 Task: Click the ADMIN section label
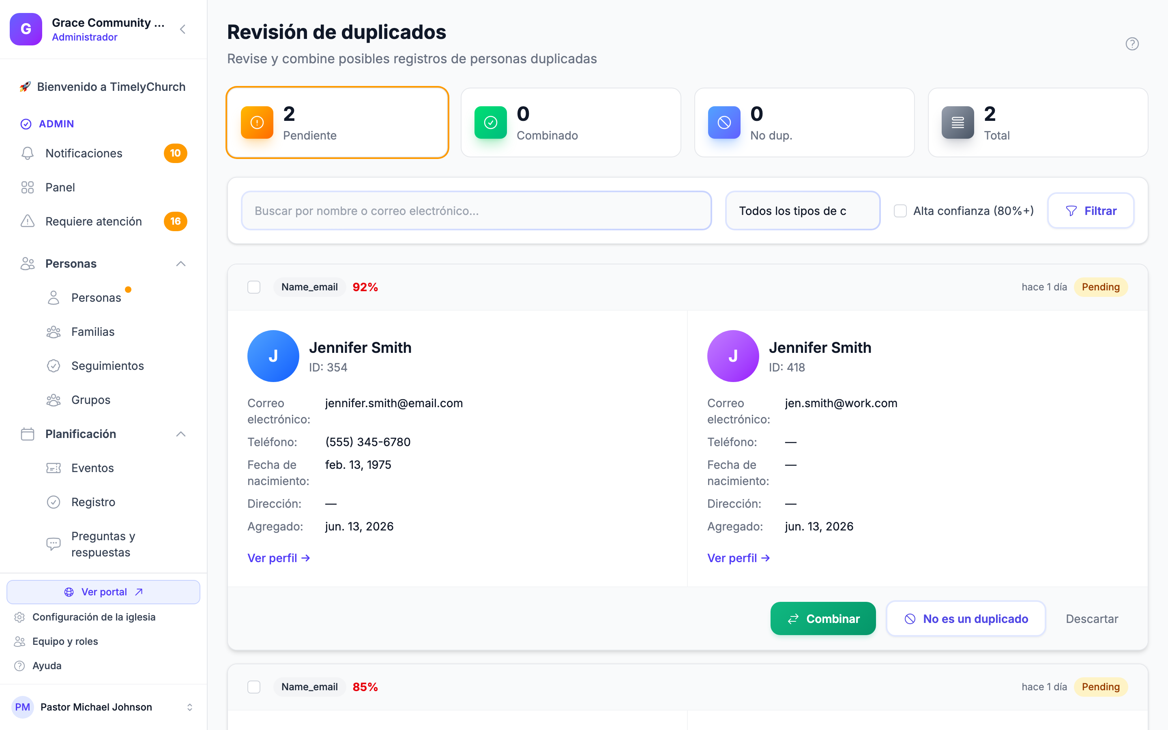56,124
